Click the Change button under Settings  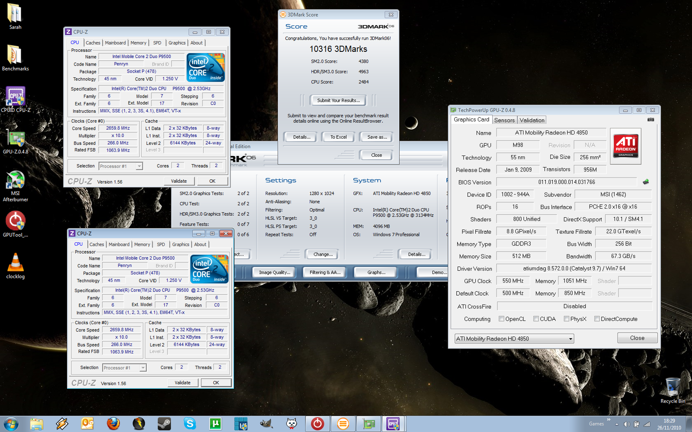323,254
